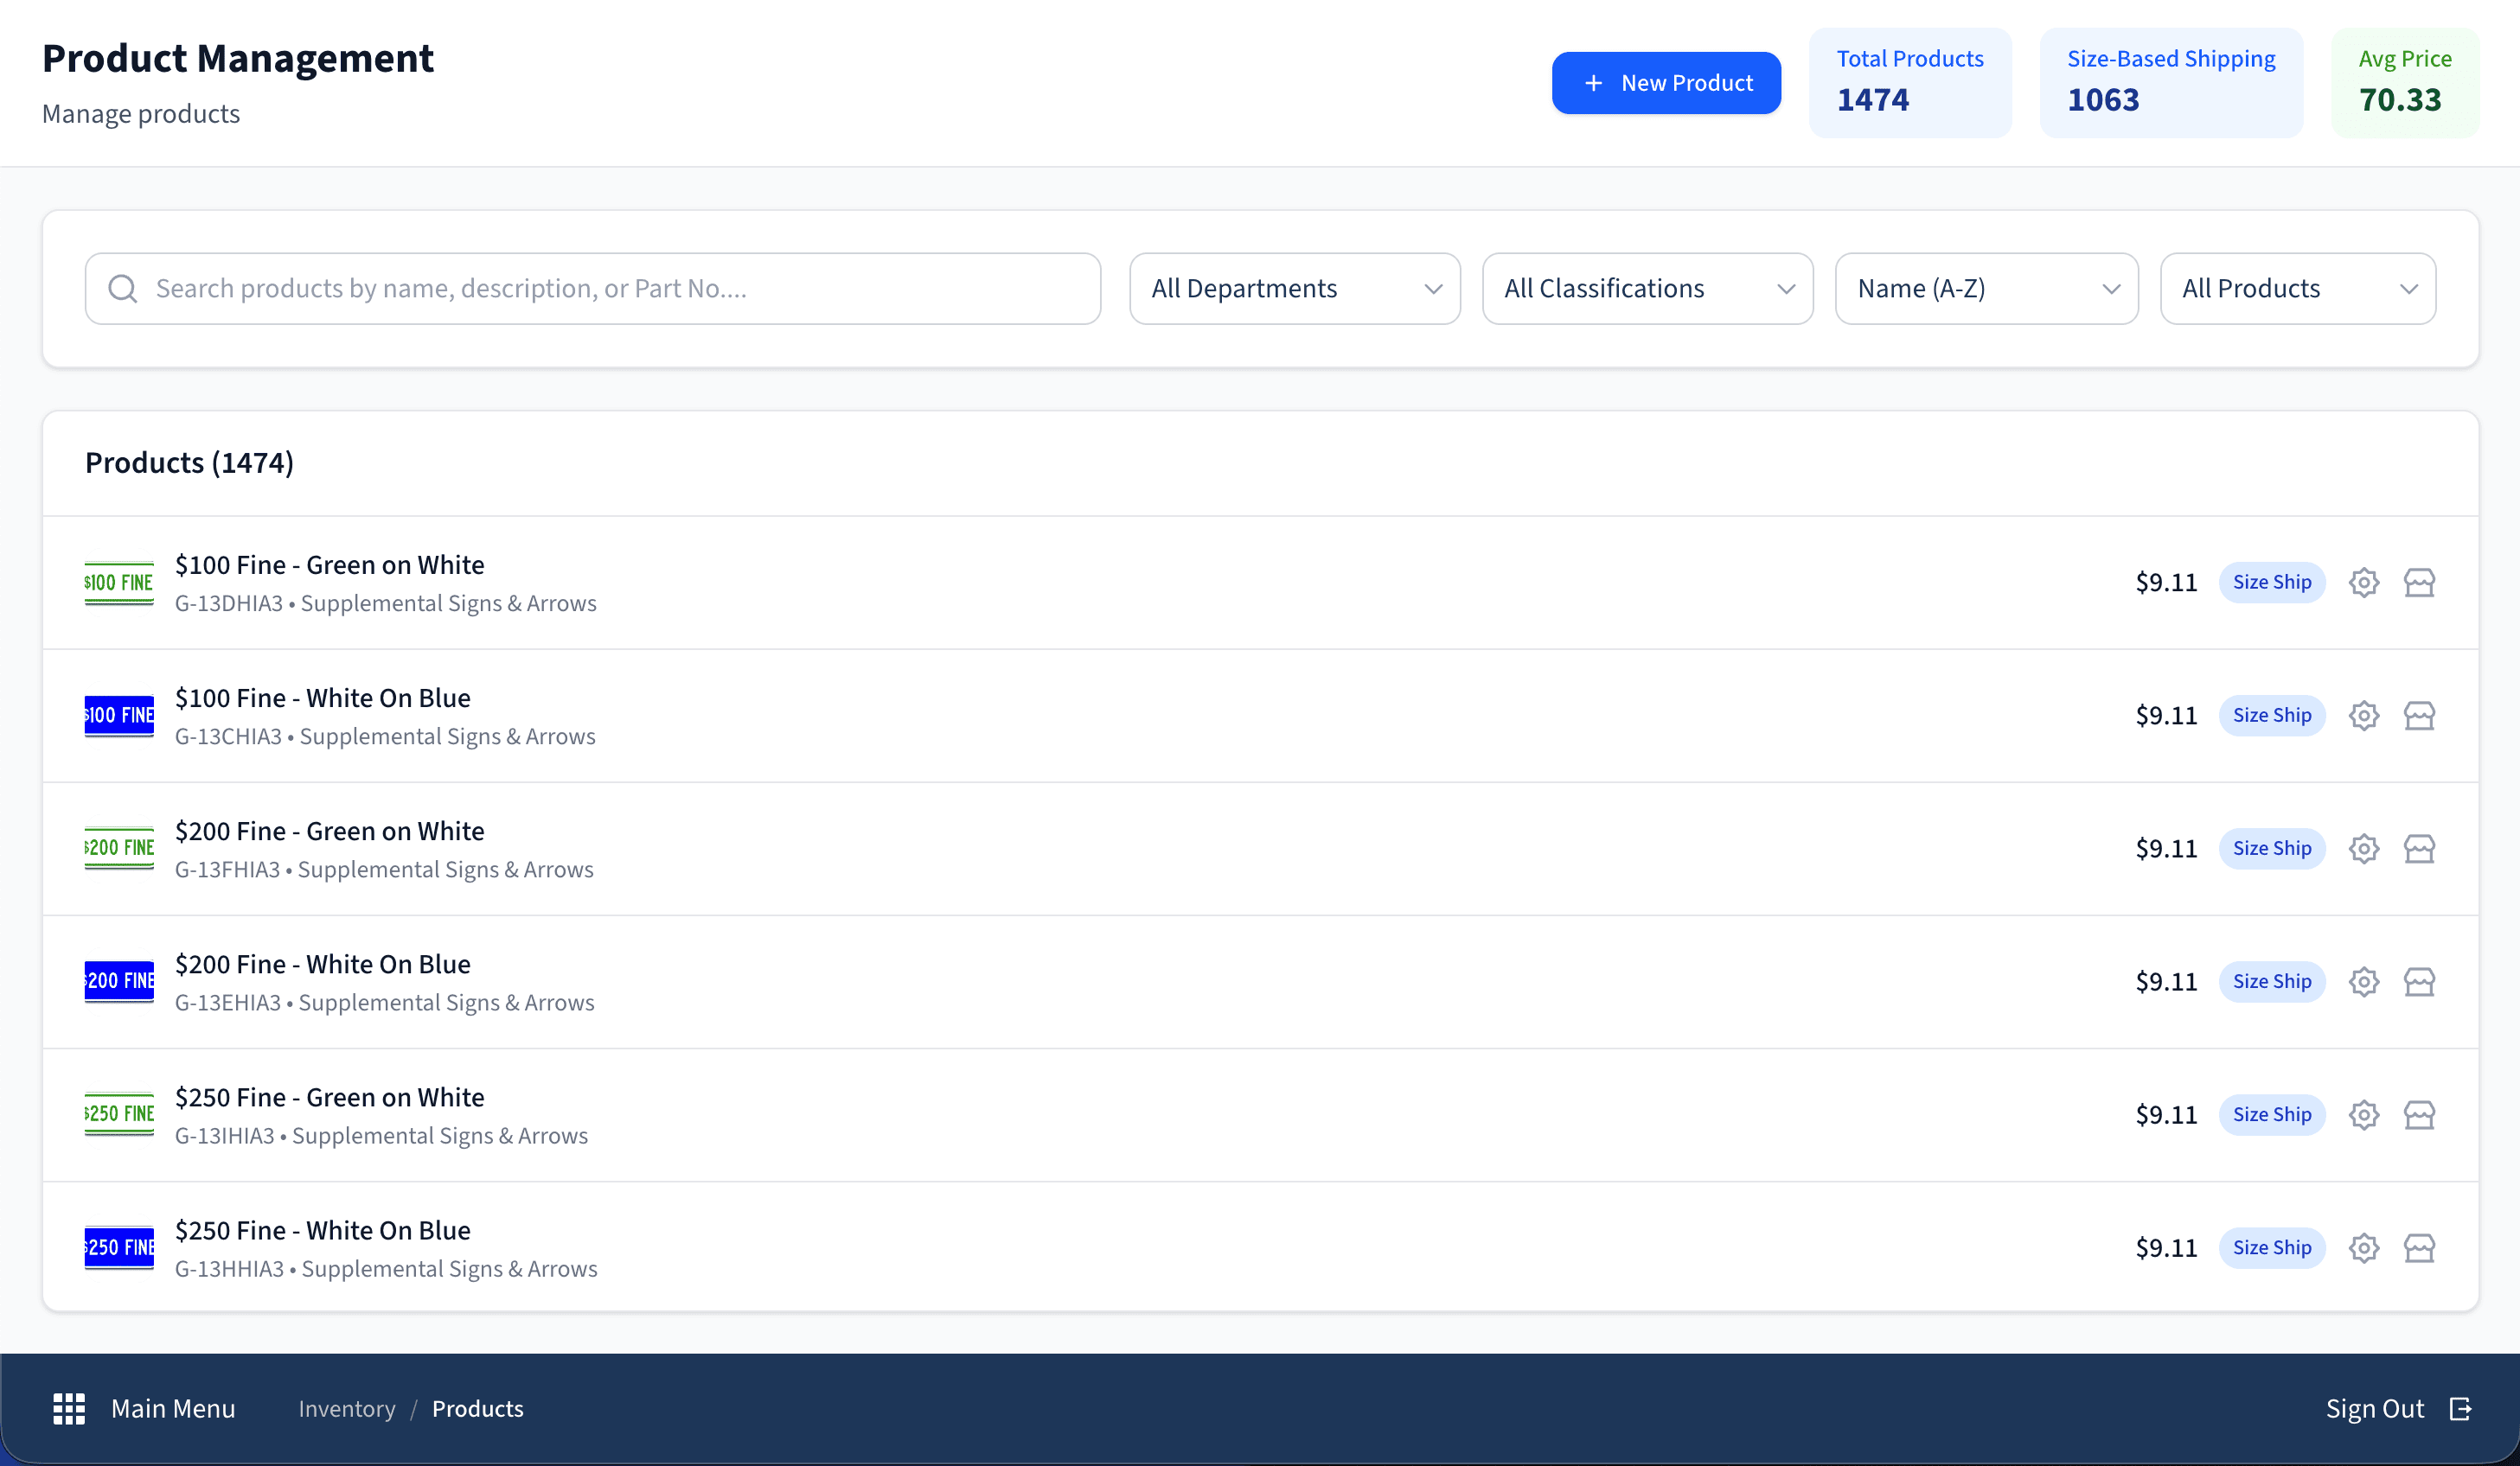Open the All Departments dropdown
The image size is (2520, 1466).
coord(1294,288)
